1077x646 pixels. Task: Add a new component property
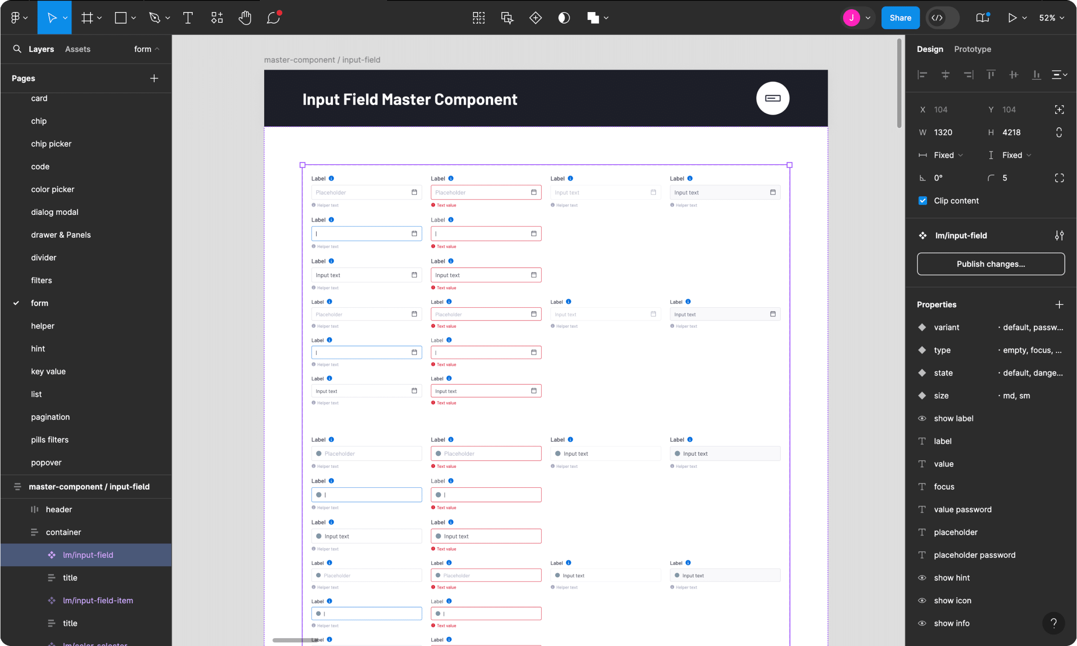click(x=1059, y=304)
